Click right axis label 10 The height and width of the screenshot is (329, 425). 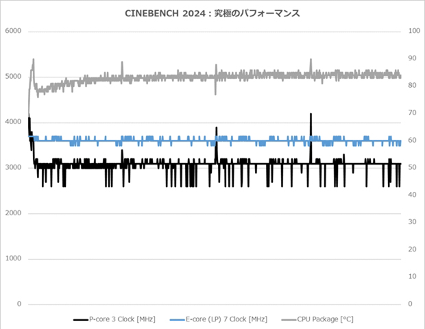[x=412, y=276]
